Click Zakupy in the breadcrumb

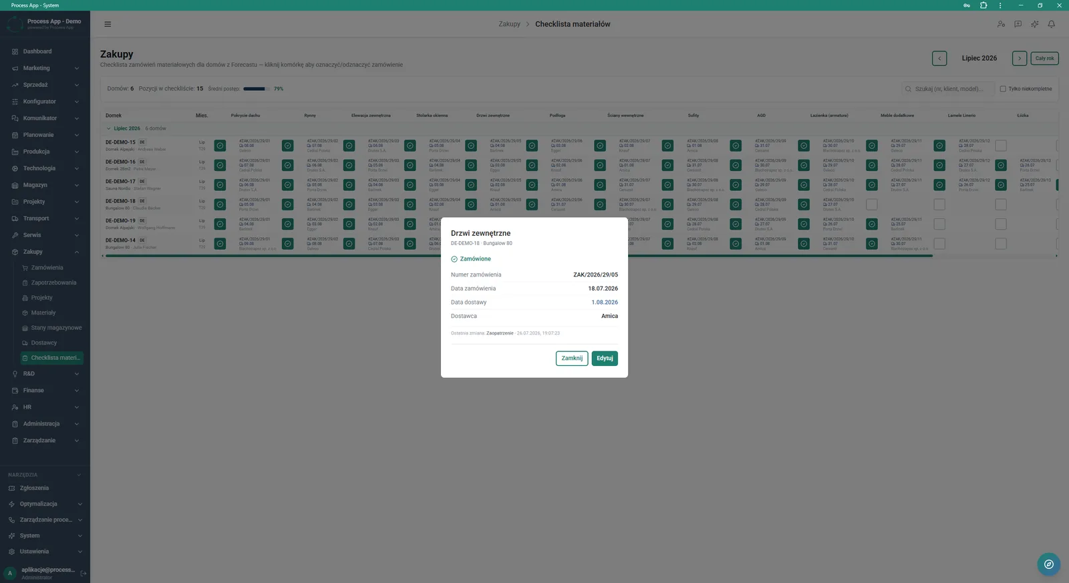pos(509,24)
